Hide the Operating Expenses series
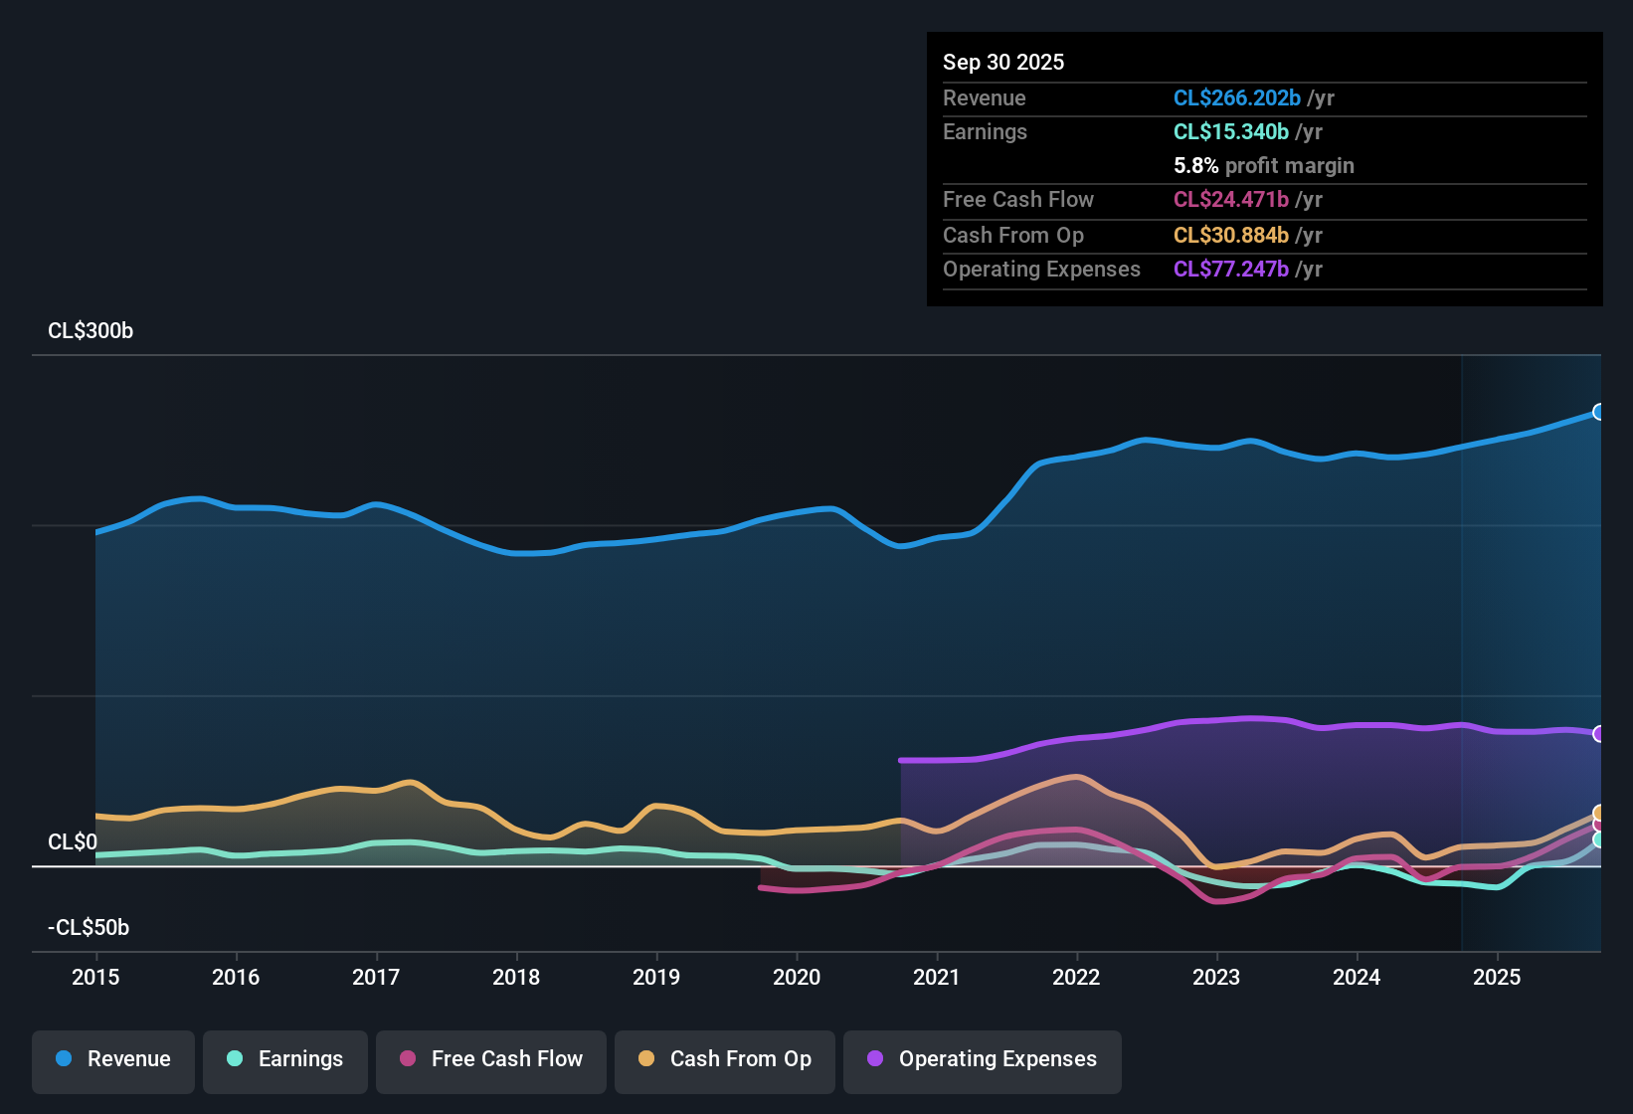 click(x=982, y=1060)
